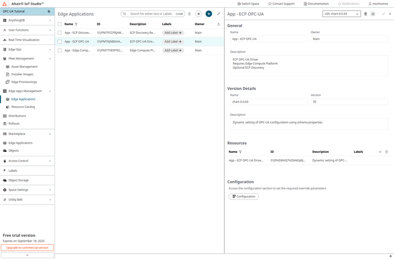The width and height of the screenshot is (394, 259).
Task: Delete selected edge applications via trash icon
Action: click(x=190, y=14)
